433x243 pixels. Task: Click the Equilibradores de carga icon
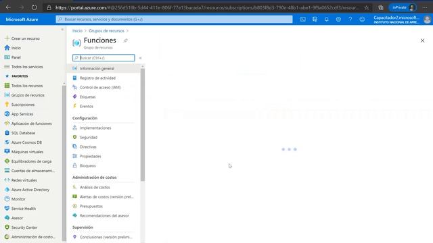point(7,161)
